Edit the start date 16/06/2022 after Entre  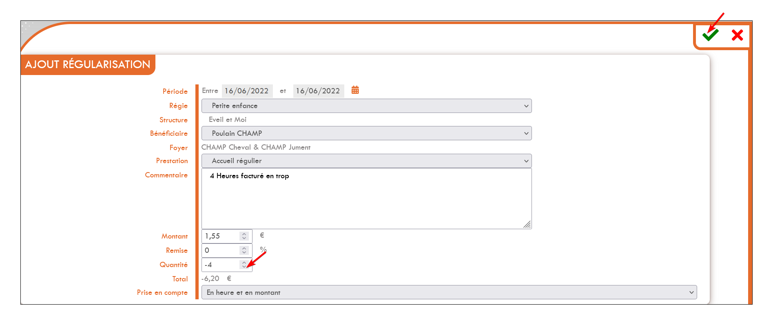(x=247, y=91)
